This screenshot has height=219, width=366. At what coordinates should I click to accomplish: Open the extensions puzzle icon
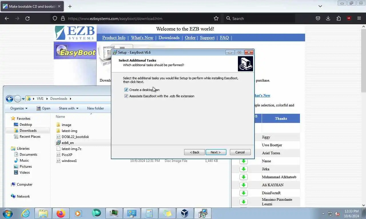pyautogui.click(x=339, y=19)
